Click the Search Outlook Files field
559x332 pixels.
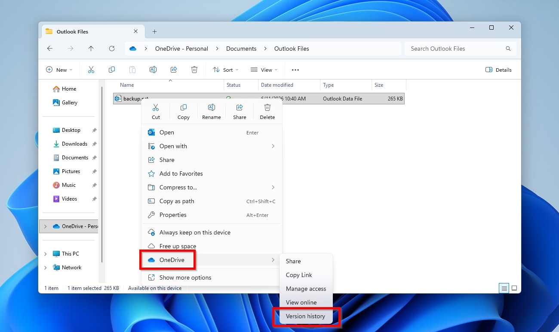[x=460, y=49]
